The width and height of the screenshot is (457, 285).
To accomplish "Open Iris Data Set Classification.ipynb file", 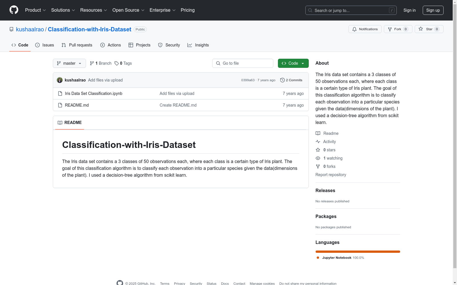I will pyautogui.click(x=94, y=93).
